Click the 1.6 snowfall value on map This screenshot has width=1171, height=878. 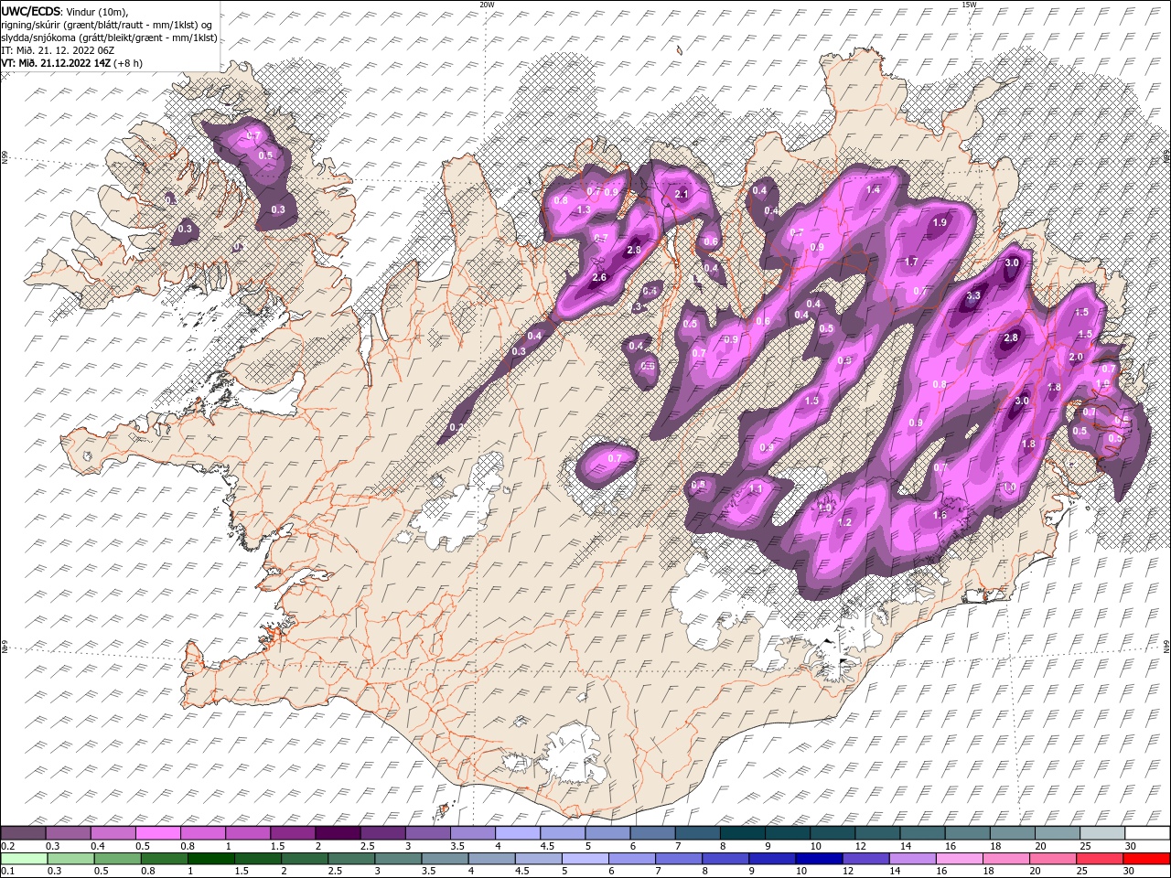coord(940,515)
